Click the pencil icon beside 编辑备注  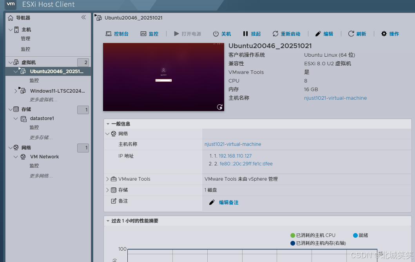[212, 202]
